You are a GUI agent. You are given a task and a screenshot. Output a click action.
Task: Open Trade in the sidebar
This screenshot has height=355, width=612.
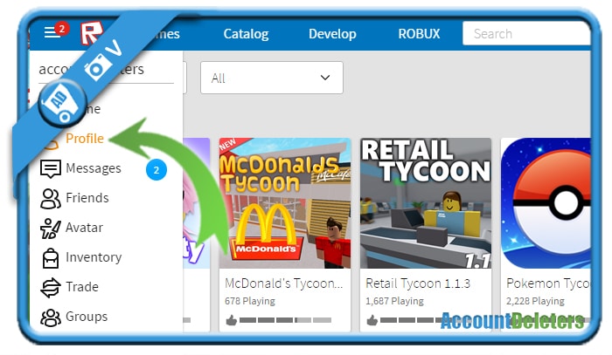pyautogui.click(x=82, y=287)
